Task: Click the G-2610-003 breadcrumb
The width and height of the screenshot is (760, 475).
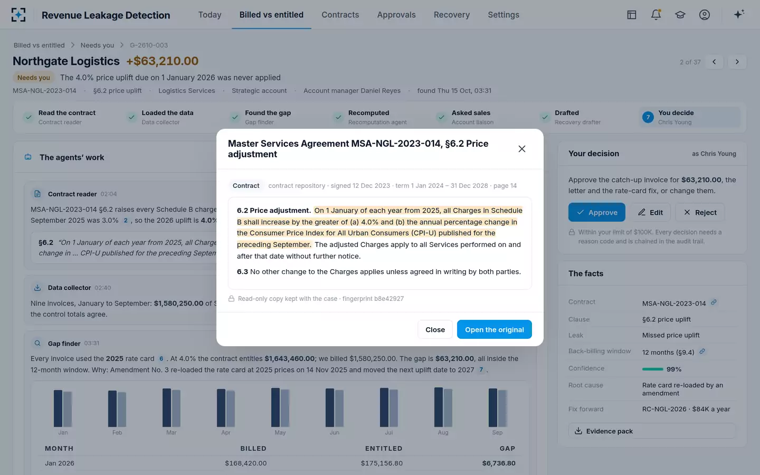Action: pyautogui.click(x=149, y=45)
